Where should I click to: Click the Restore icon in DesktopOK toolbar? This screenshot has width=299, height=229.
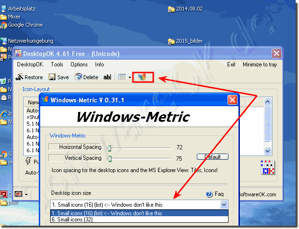pos(19,77)
